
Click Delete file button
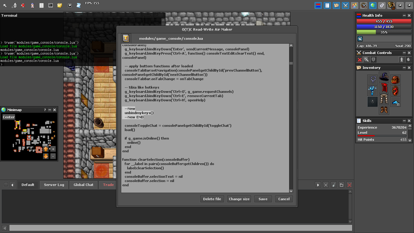[x=212, y=199]
